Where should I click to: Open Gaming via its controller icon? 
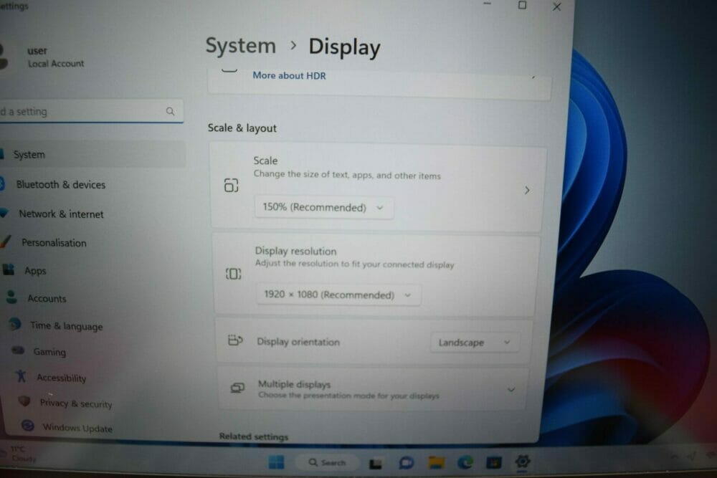(19, 350)
